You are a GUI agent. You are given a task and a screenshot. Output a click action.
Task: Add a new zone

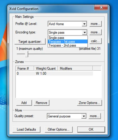click(x=24, y=103)
